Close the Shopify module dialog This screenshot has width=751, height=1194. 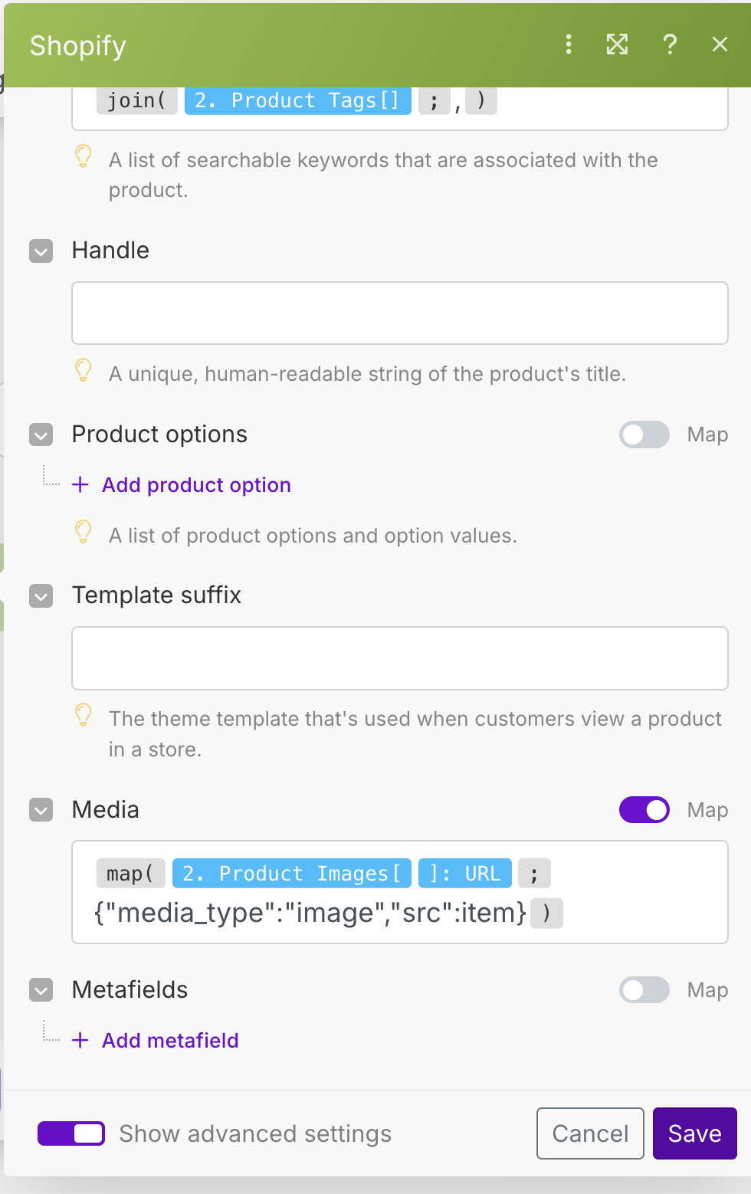[x=720, y=44]
